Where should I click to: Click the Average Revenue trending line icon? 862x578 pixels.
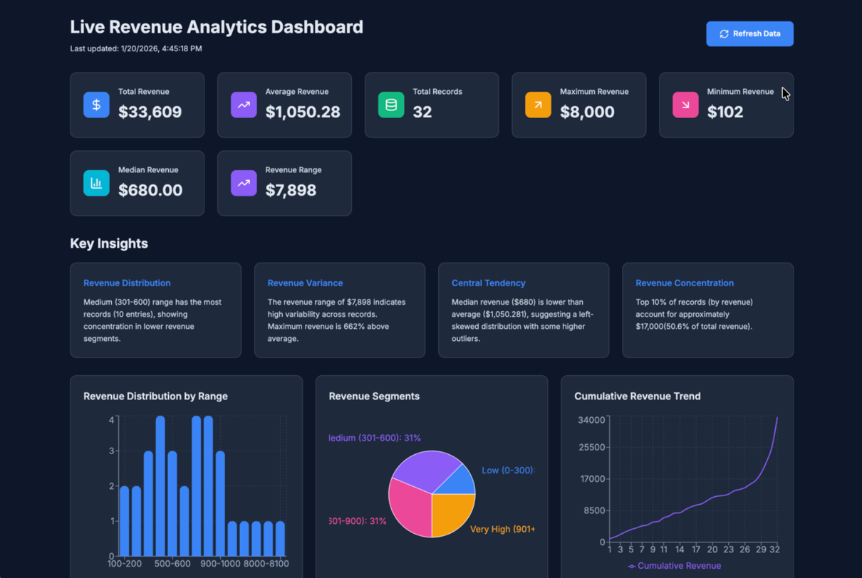[x=244, y=105]
